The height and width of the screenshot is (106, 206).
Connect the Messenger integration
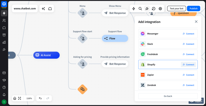click(x=188, y=34)
